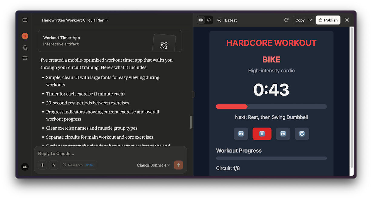Start a new chat with plus icon
Viewport: 372px width, 199px height.
[x=25, y=36]
